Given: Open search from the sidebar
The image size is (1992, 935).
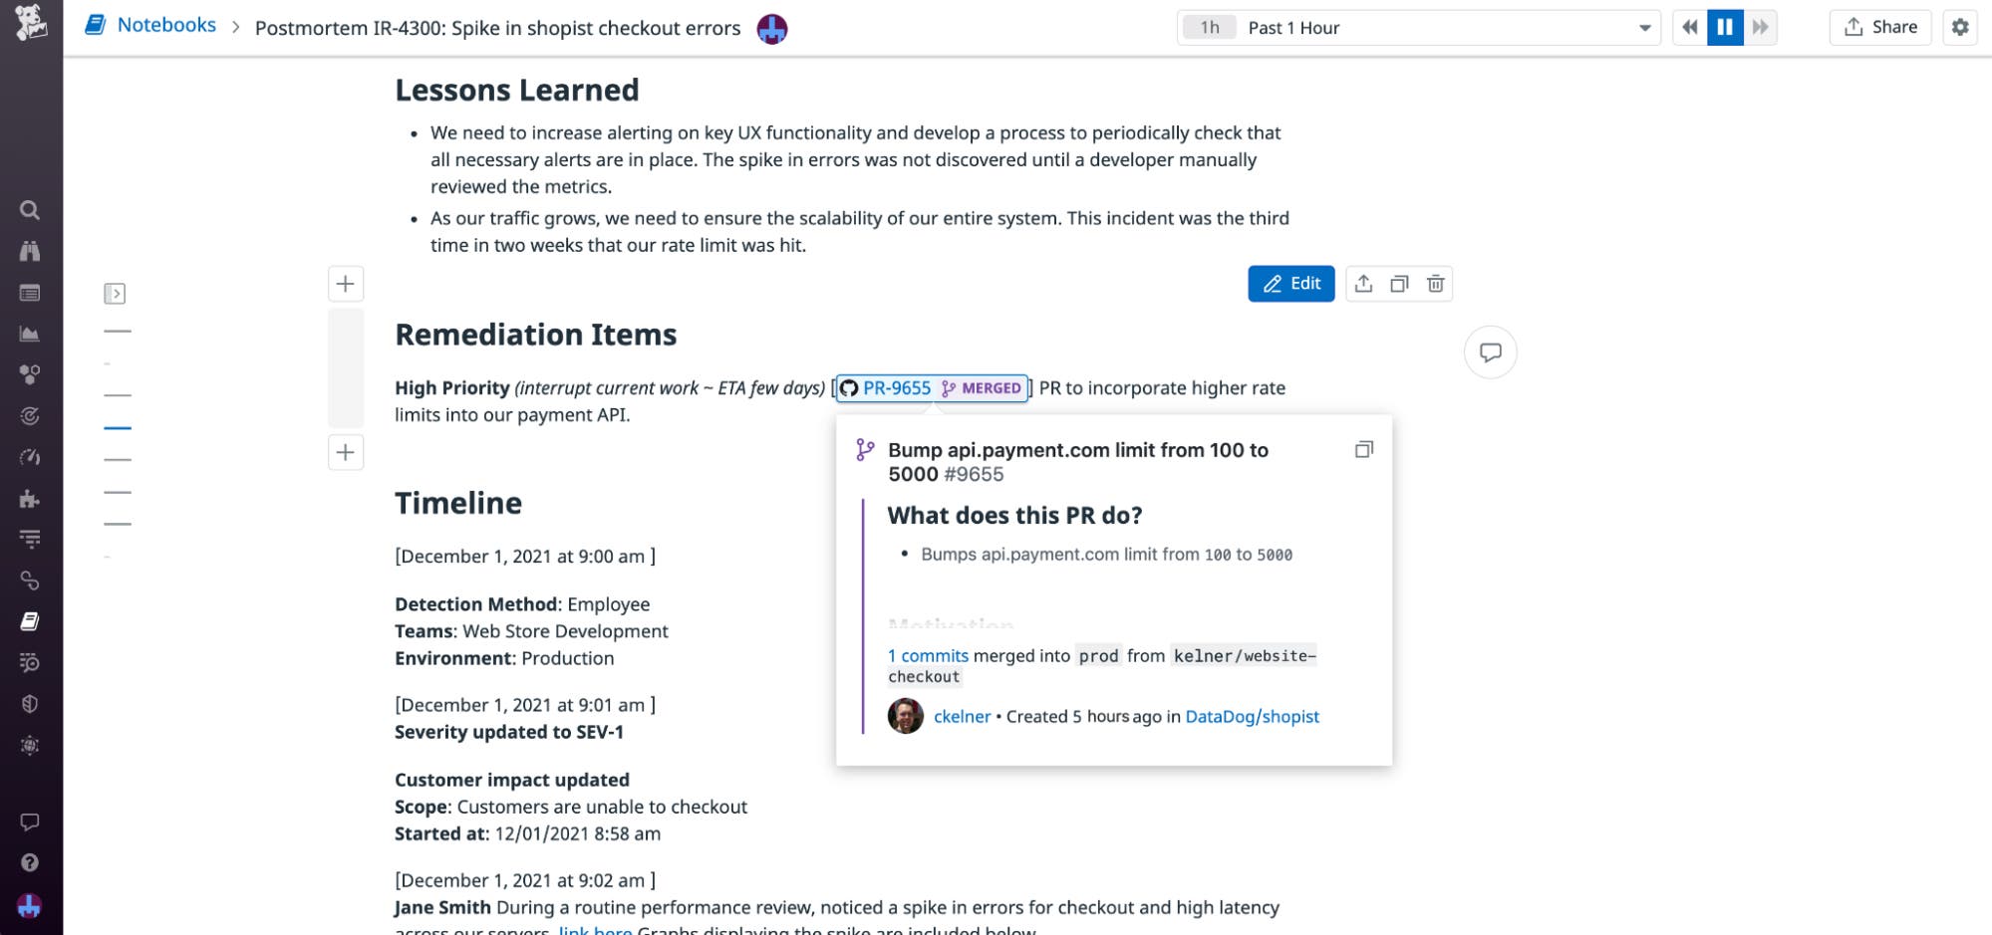Looking at the screenshot, I should point(29,210).
